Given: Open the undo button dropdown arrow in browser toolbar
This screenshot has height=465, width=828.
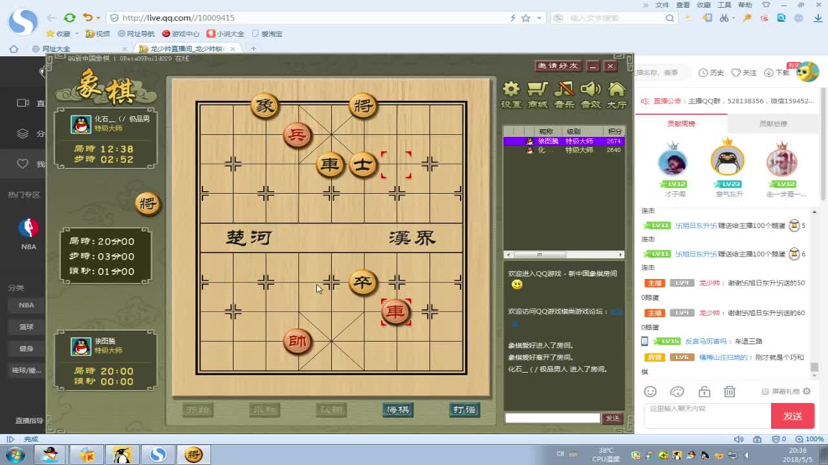Looking at the screenshot, I should (x=98, y=18).
